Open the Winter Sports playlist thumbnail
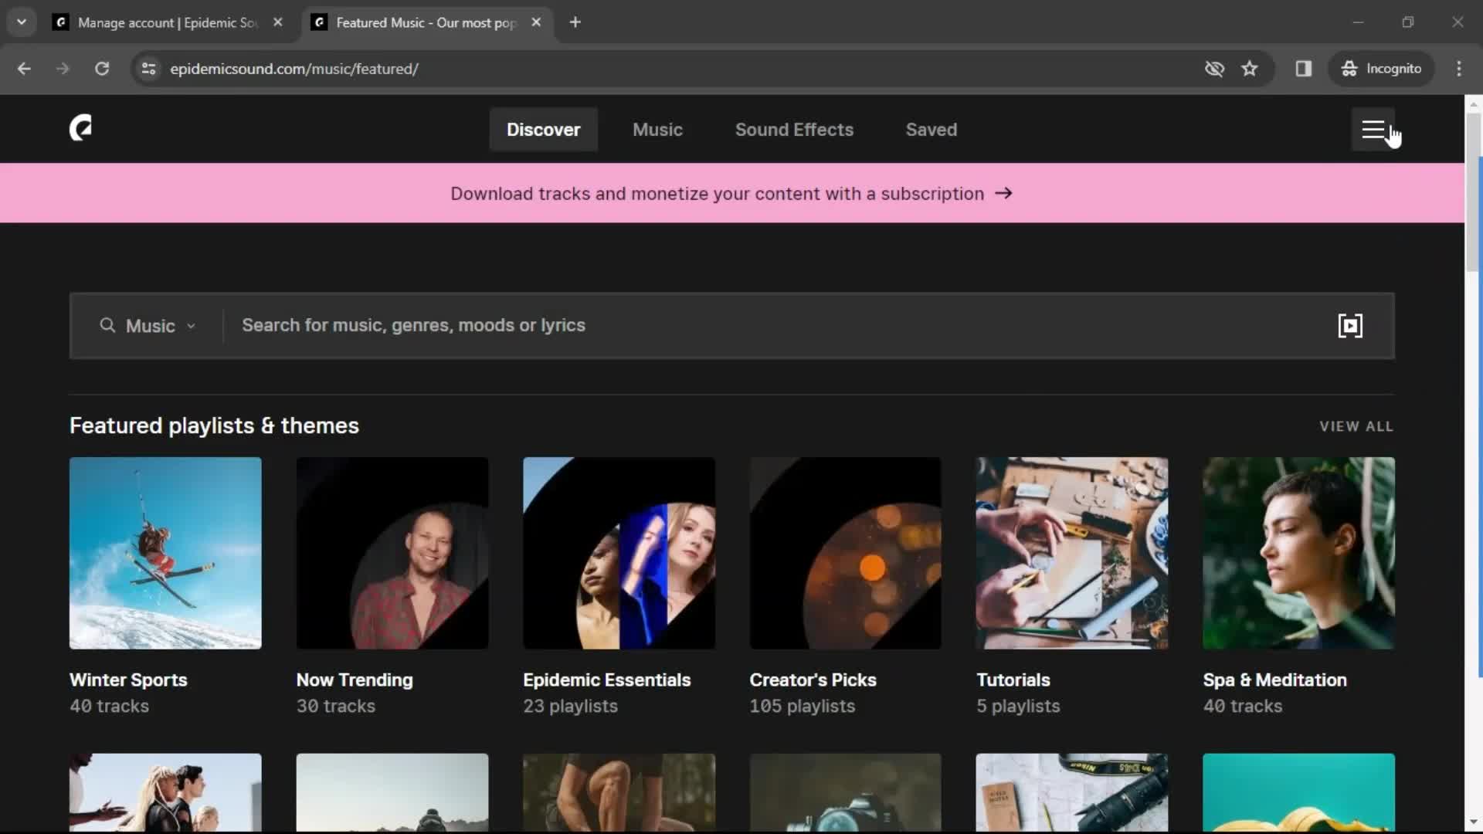1483x834 pixels. coord(165,553)
